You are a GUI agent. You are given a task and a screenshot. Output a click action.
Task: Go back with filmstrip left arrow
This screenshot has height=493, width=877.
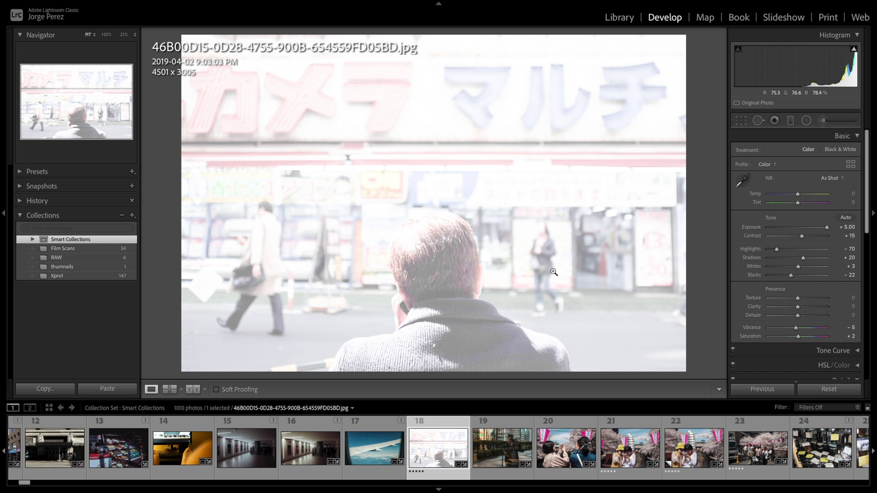tap(61, 408)
